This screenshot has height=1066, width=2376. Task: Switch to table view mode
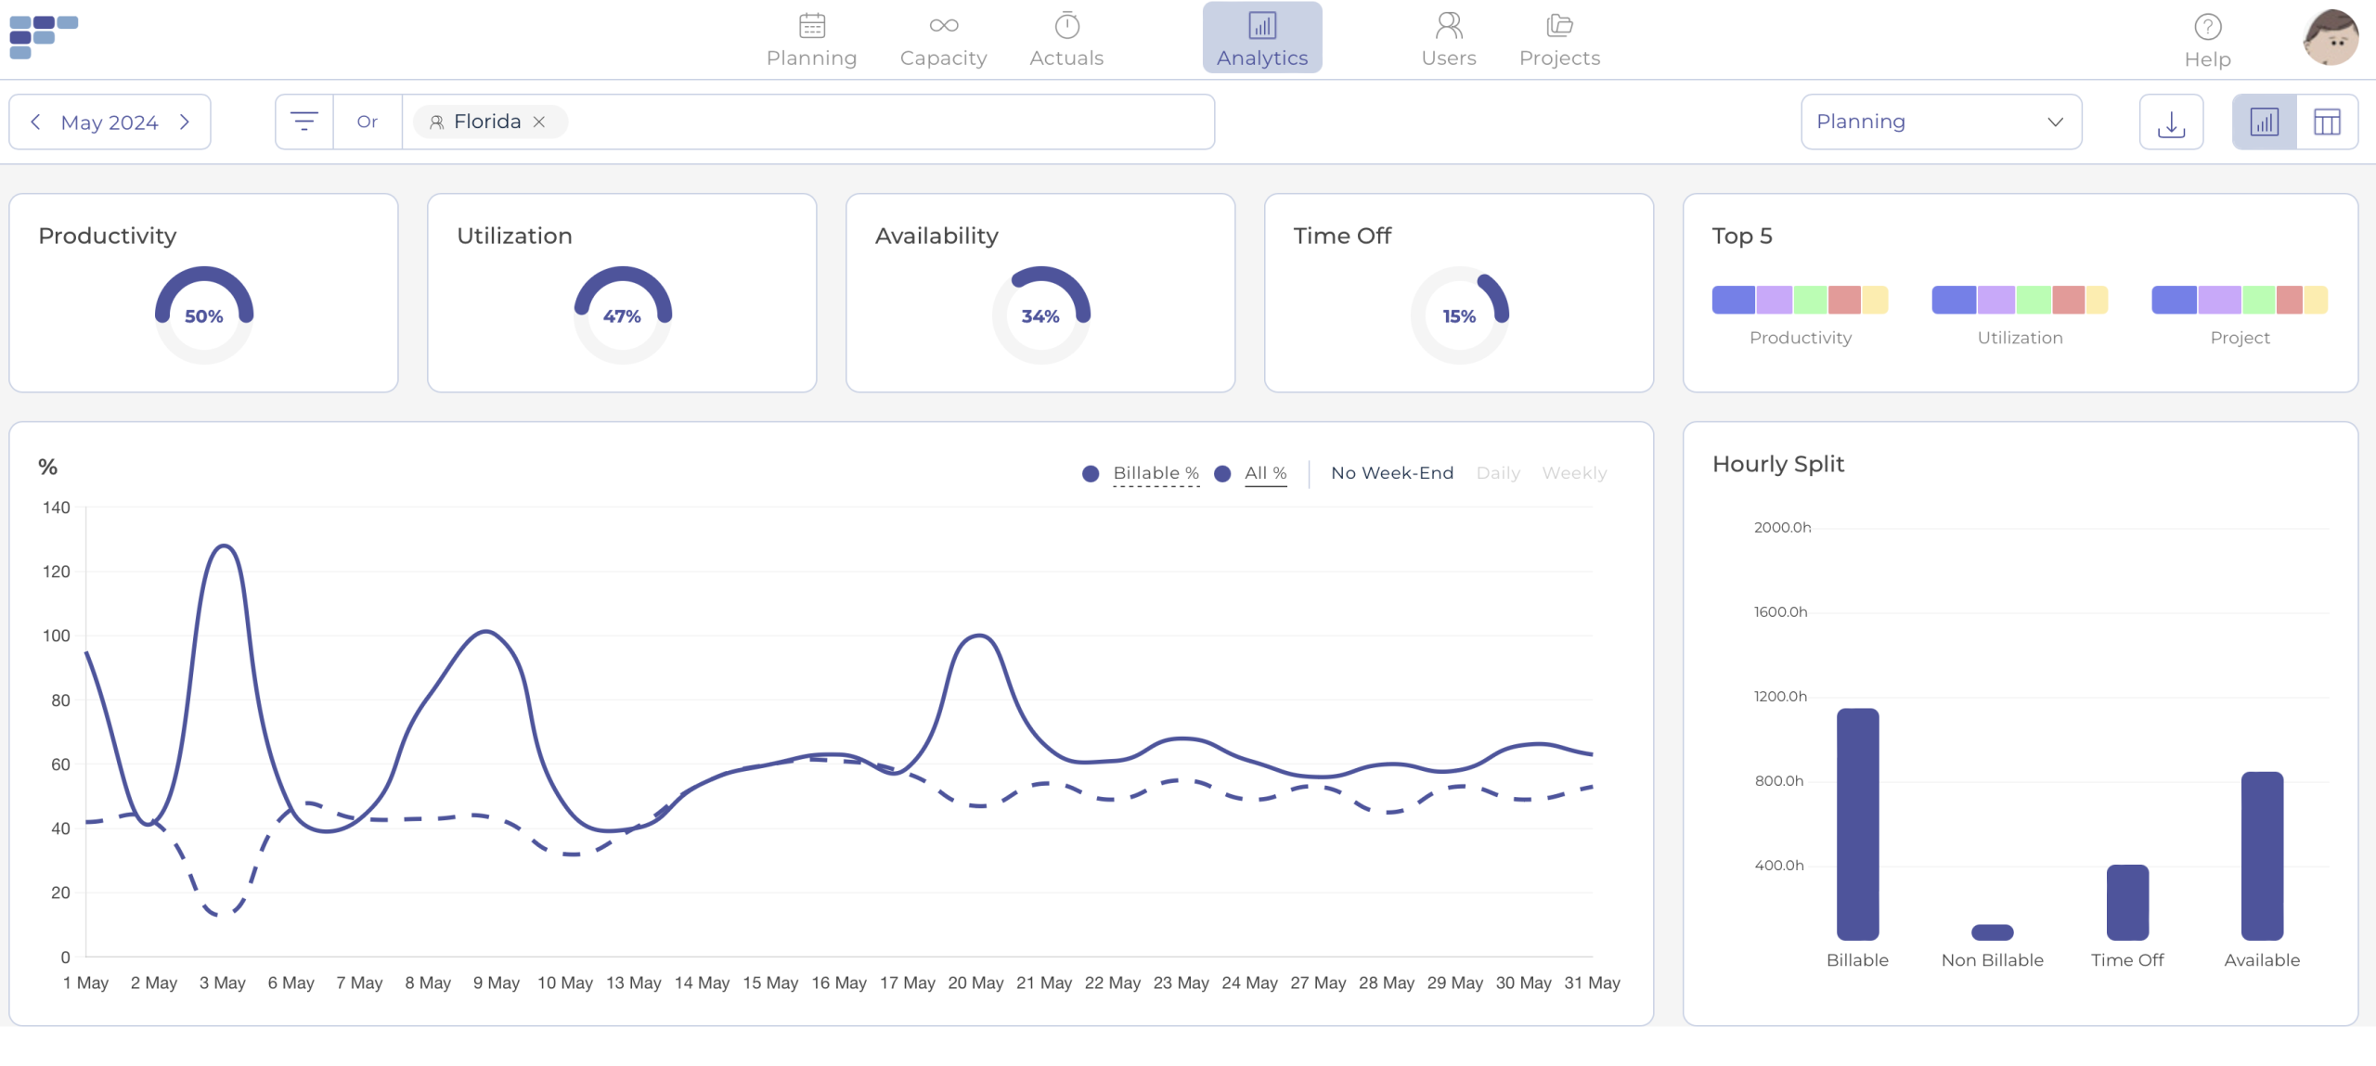point(2327,122)
